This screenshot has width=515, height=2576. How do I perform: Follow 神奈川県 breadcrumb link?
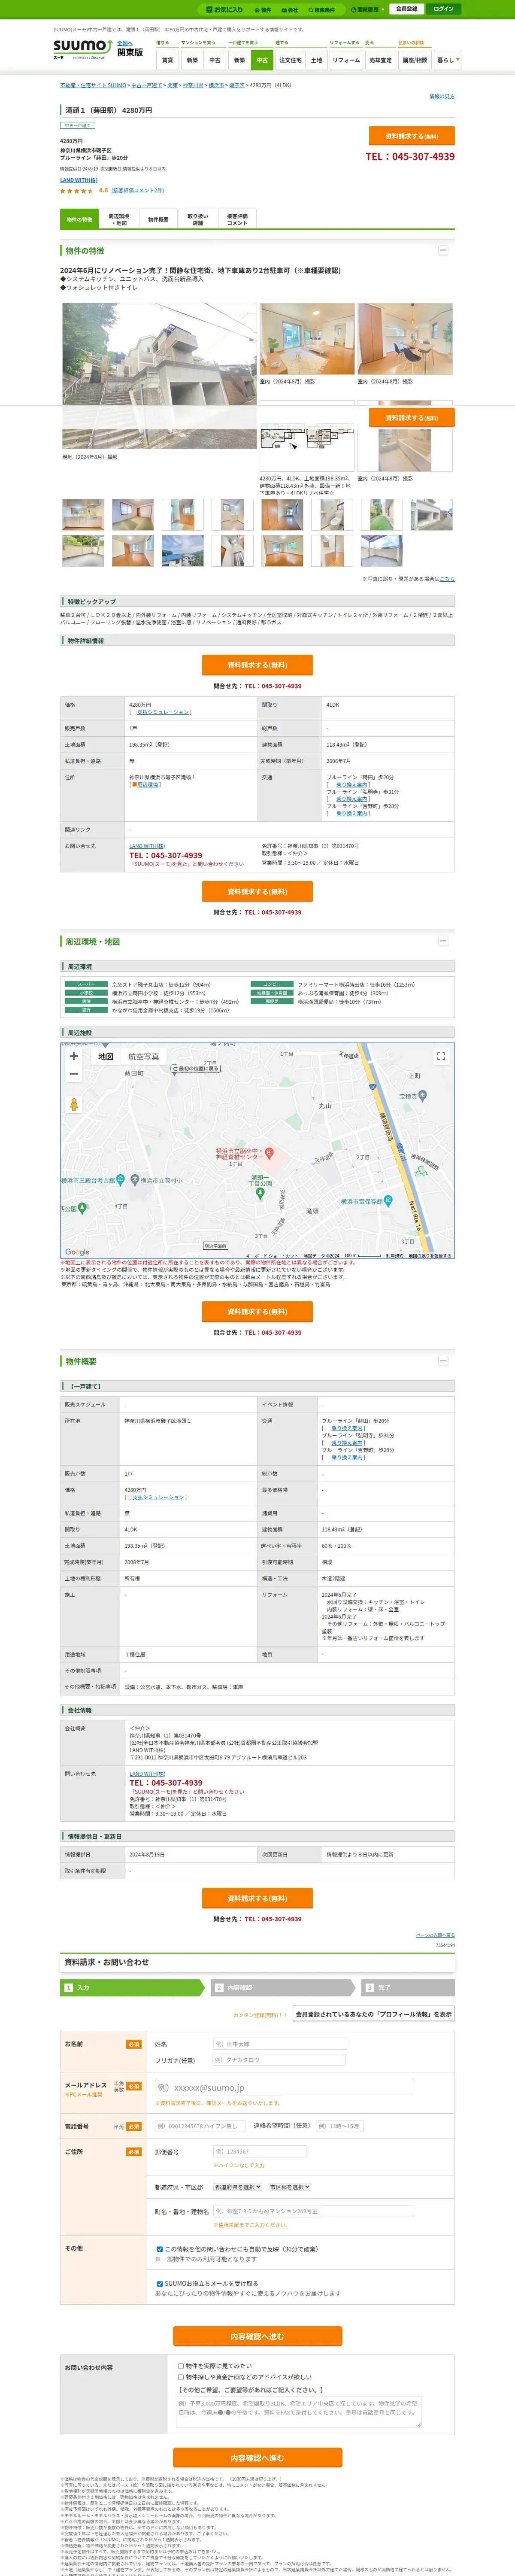(193, 86)
